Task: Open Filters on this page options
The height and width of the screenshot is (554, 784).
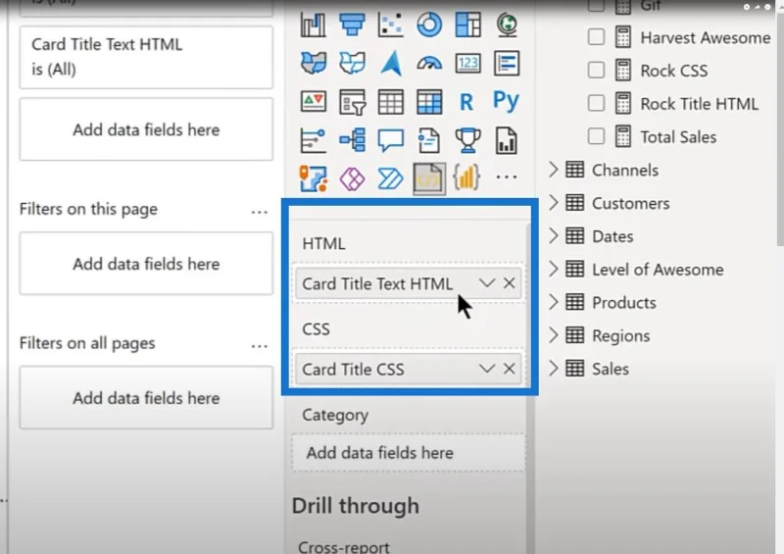Action: pos(259,212)
